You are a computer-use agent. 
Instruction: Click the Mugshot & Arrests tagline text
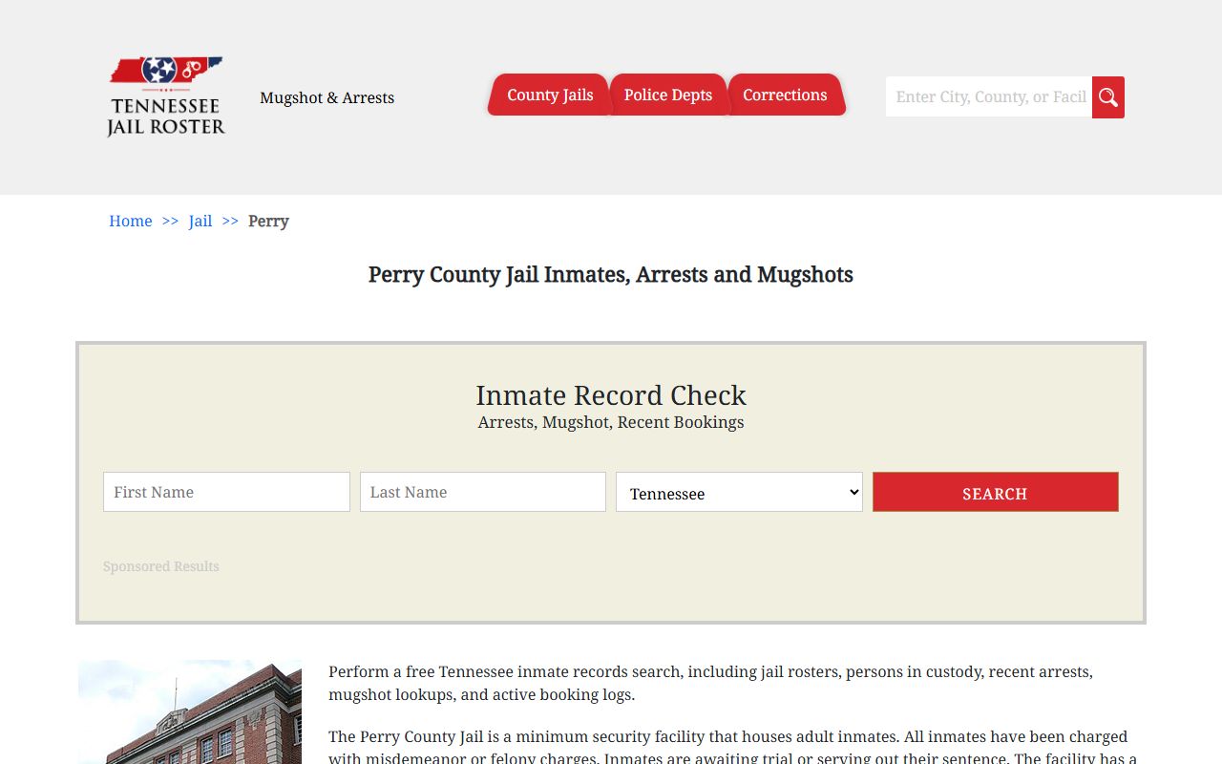point(327,97)
